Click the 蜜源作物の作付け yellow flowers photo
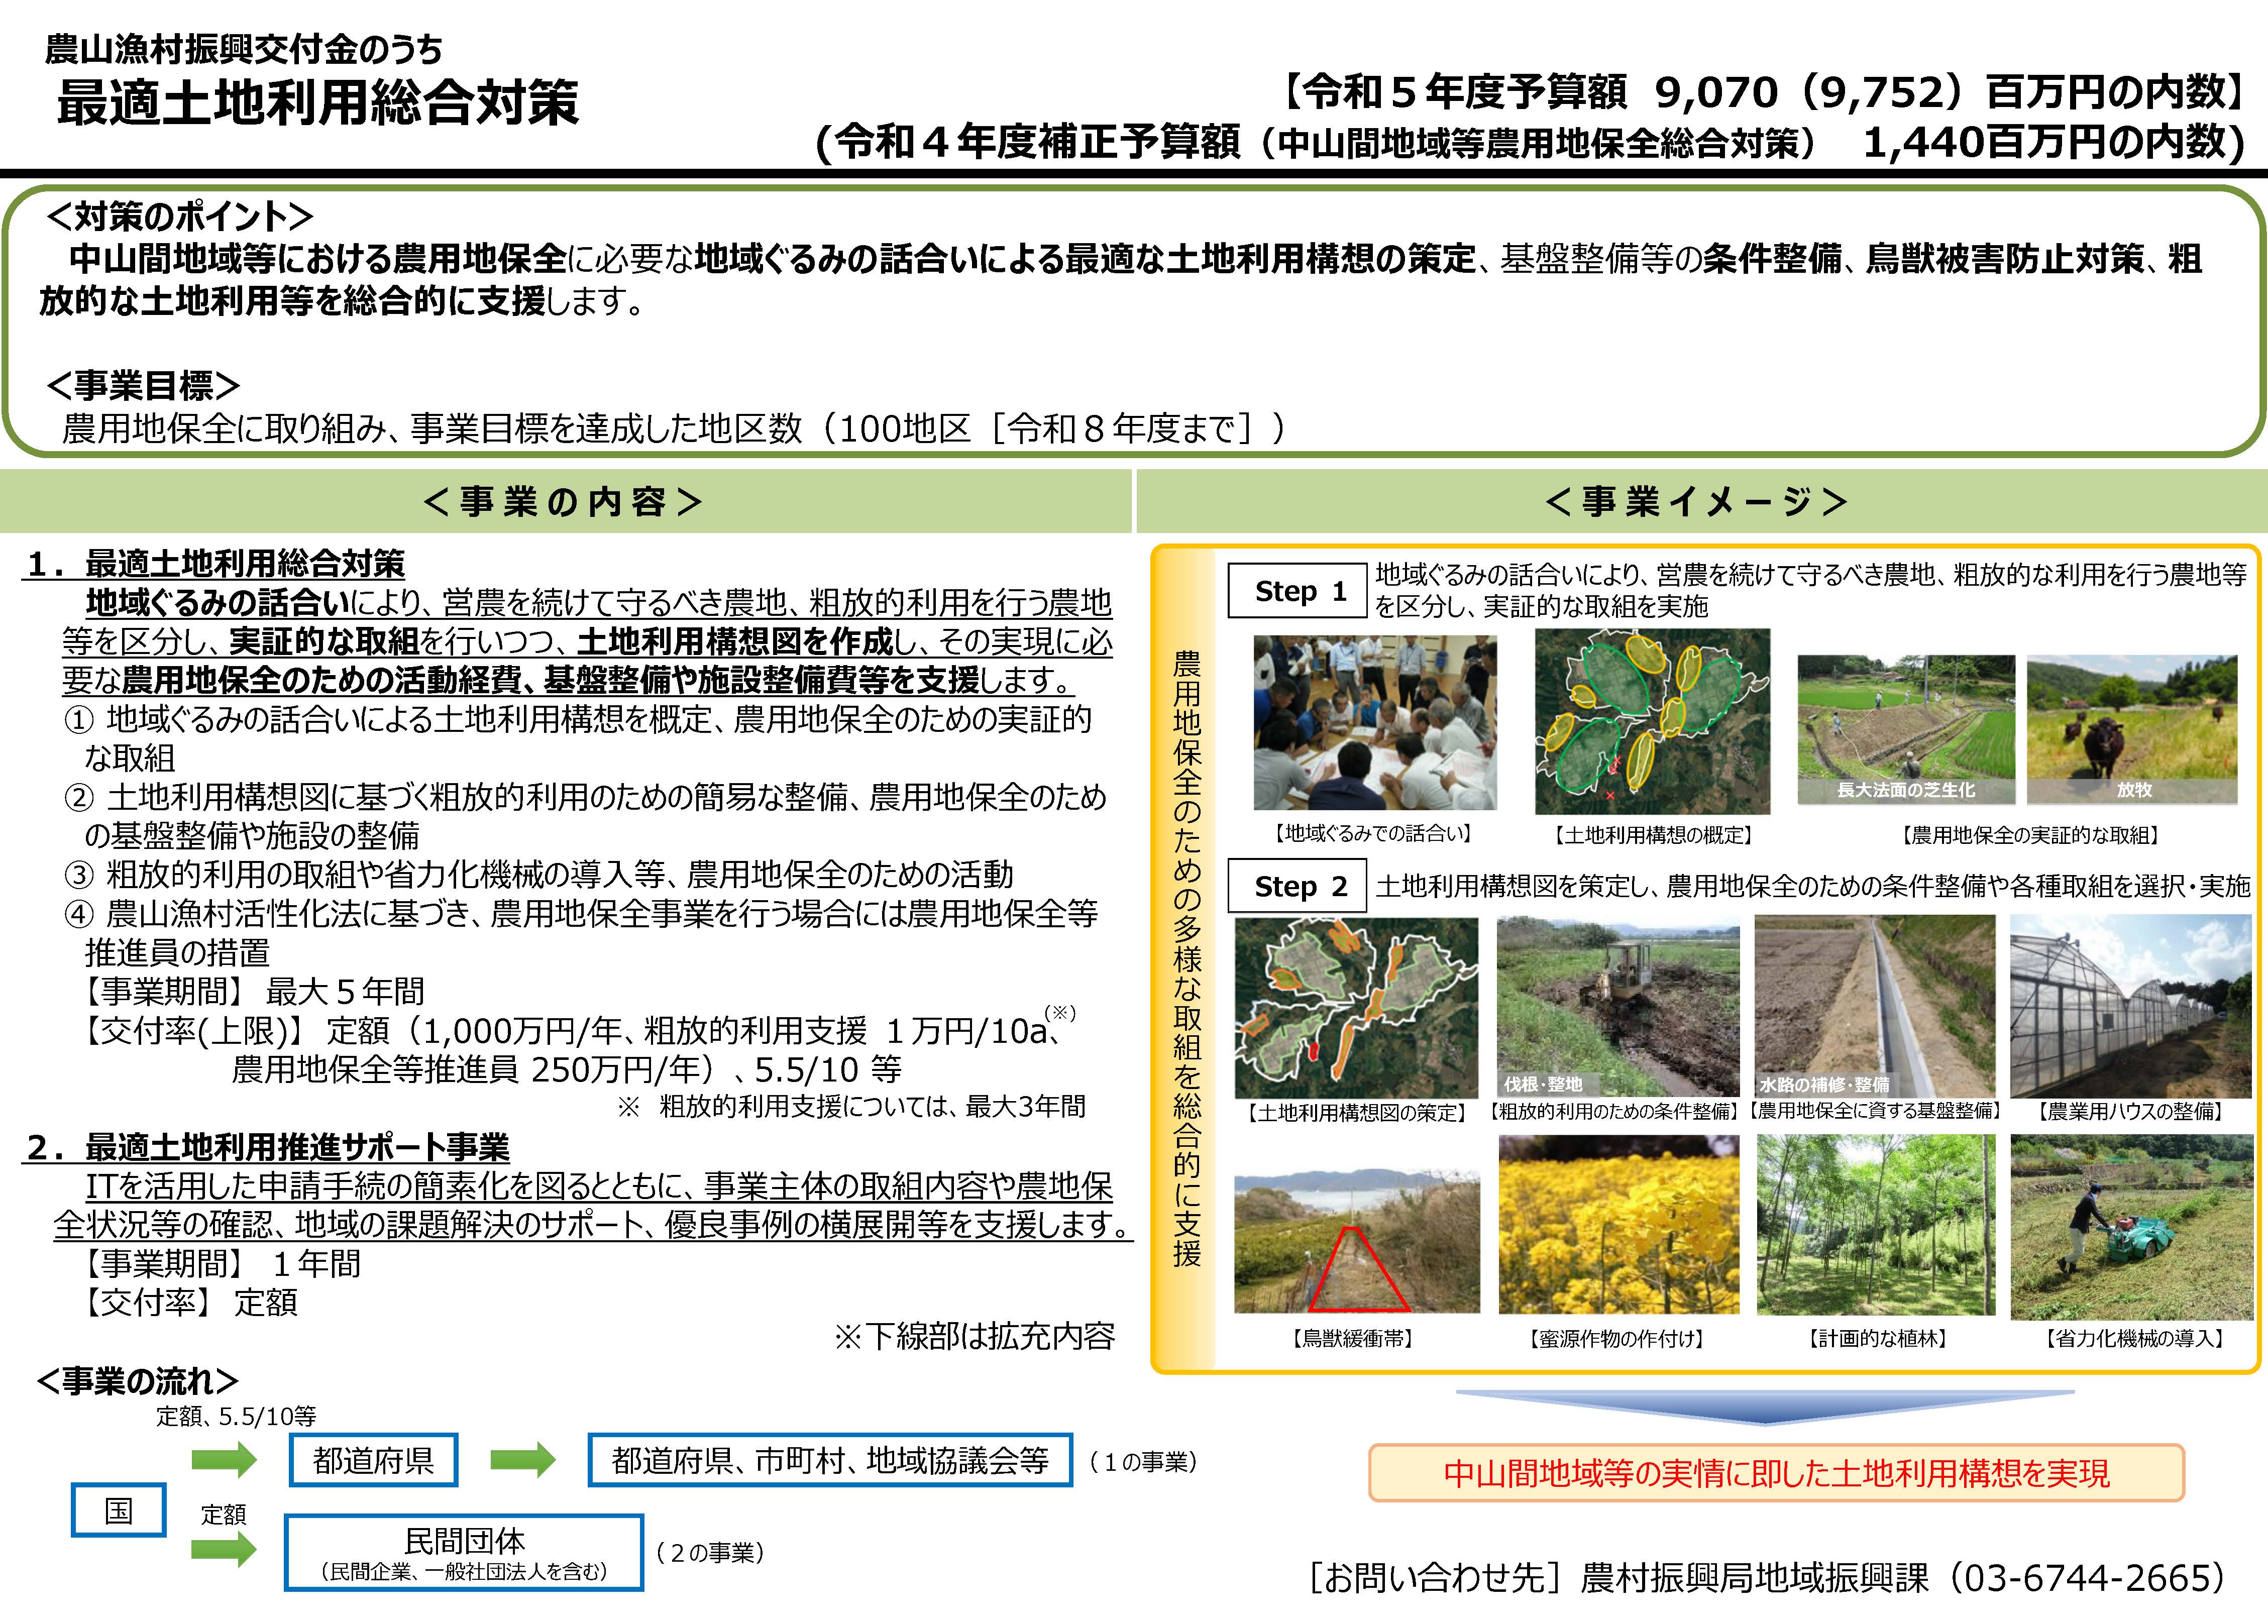 (1619, 1224)
